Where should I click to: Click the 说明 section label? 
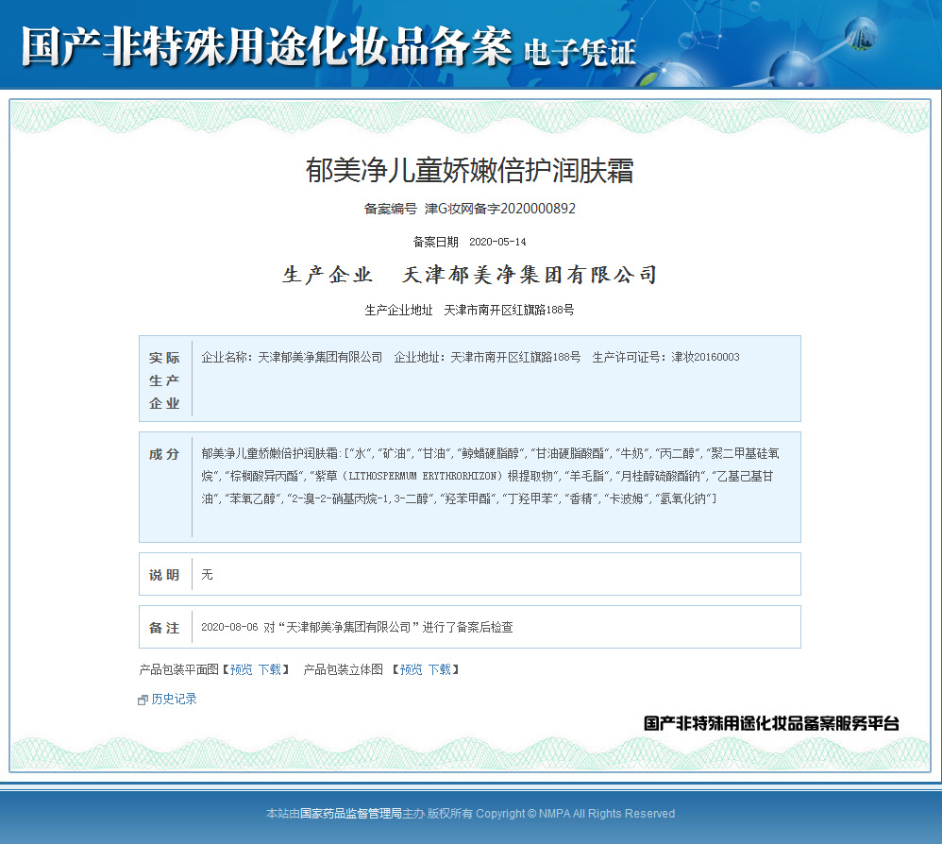[x=164, y=575]
